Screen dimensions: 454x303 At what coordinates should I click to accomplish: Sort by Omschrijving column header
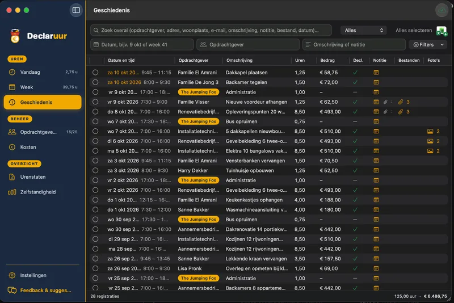(239, 61)
